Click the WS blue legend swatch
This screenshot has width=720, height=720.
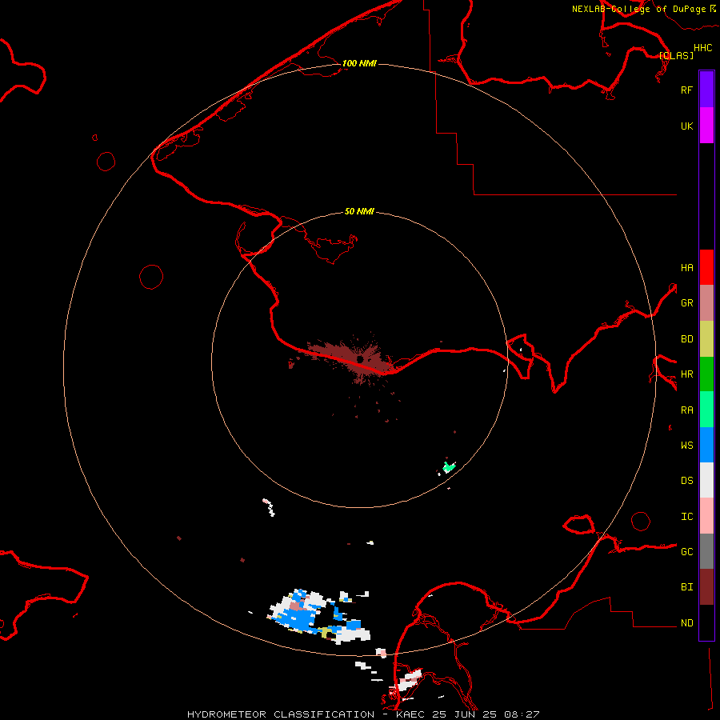pos(706,445)
